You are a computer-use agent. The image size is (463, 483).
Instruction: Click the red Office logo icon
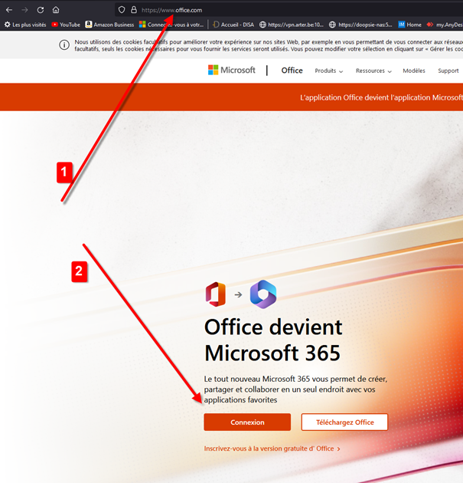(216, 294)
